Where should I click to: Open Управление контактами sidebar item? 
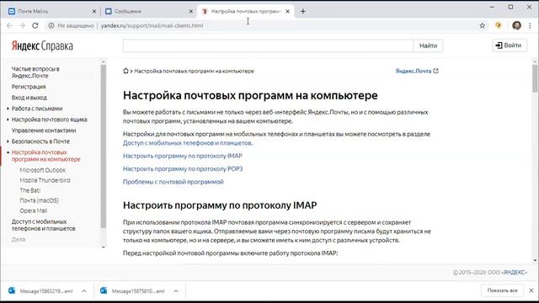pos(44,130)
